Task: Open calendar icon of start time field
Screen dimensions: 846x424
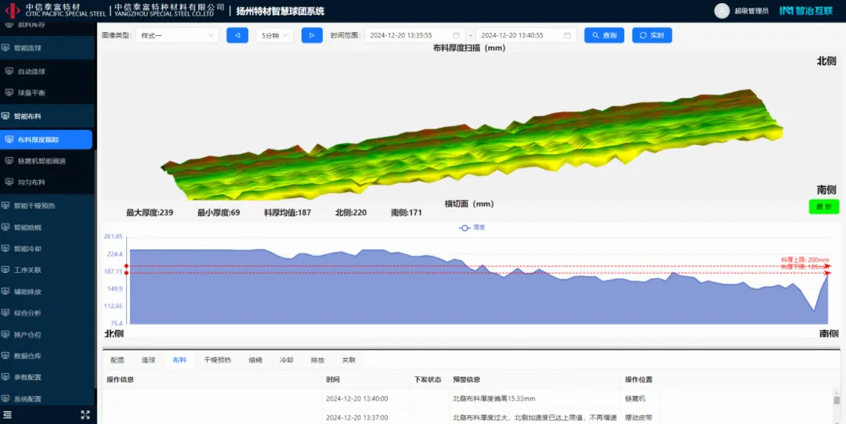Action: (x=456, y=35)
